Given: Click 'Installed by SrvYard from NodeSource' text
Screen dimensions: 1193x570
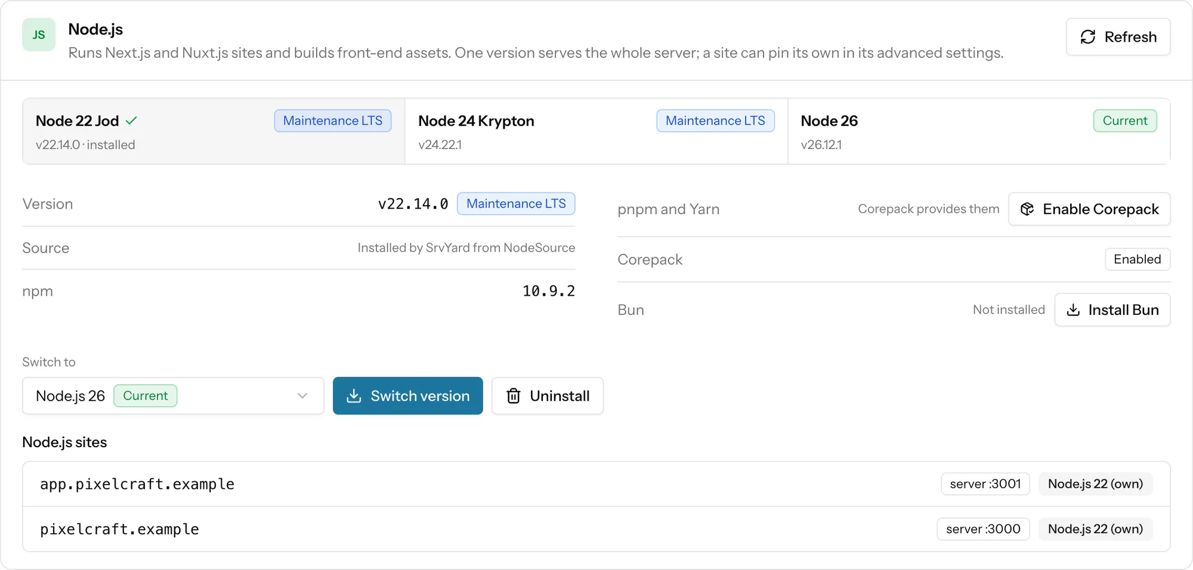Looking at the screenshot, I should pos(466,247).
